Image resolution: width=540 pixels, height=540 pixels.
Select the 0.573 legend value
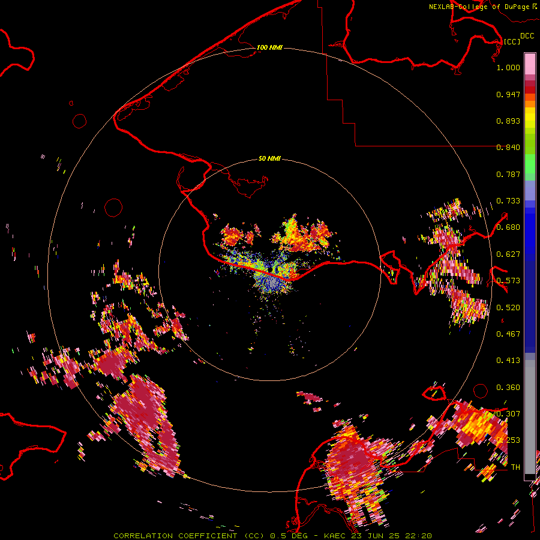(x=508, y=281)
